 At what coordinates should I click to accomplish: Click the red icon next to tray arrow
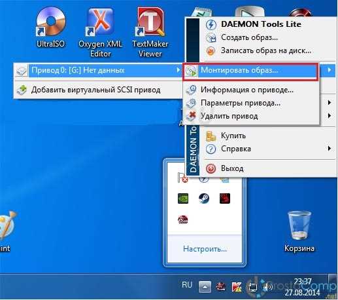[220, 287]
